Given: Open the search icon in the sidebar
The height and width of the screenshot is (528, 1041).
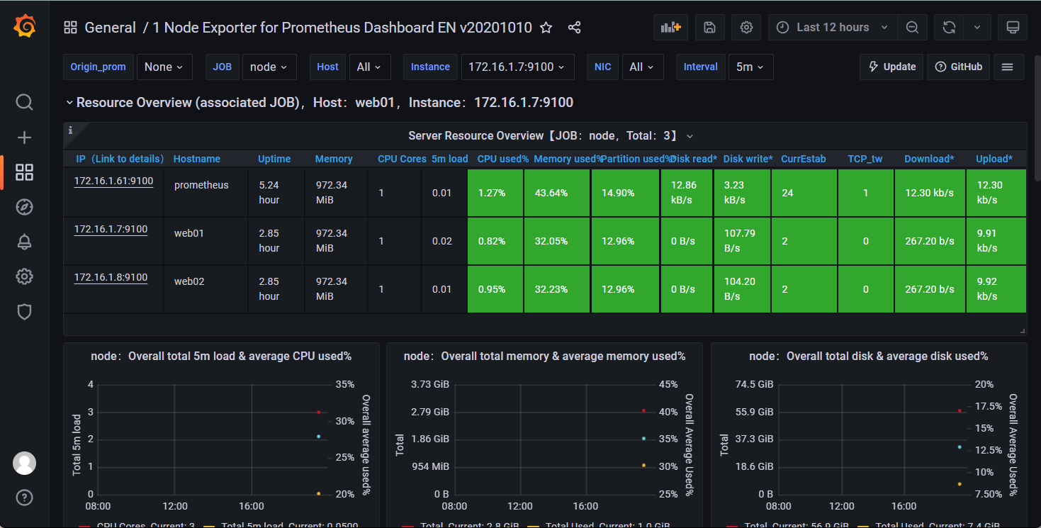Looking at the screenshot, I should coord(24,103).
